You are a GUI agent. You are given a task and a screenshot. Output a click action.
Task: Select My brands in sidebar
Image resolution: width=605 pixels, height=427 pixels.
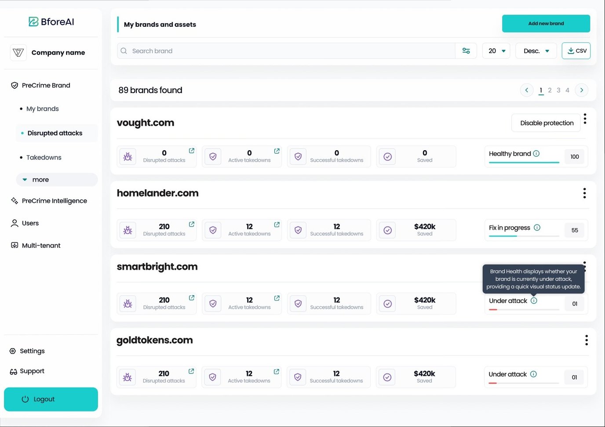click(x=42, y=109)
